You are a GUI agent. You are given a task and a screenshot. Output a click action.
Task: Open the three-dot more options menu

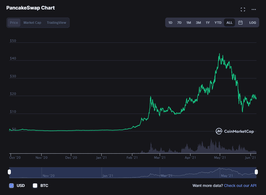point(254,9)
